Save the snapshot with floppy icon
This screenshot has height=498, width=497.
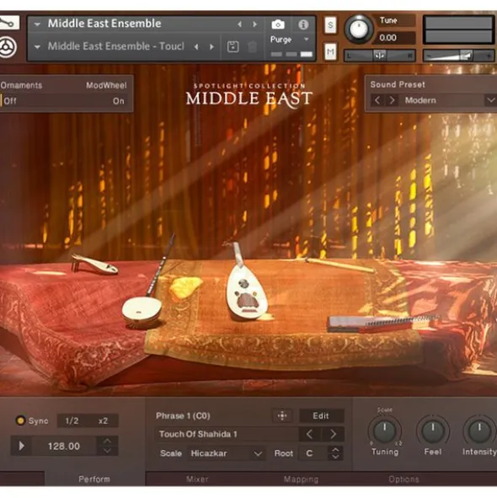[233, 47]
